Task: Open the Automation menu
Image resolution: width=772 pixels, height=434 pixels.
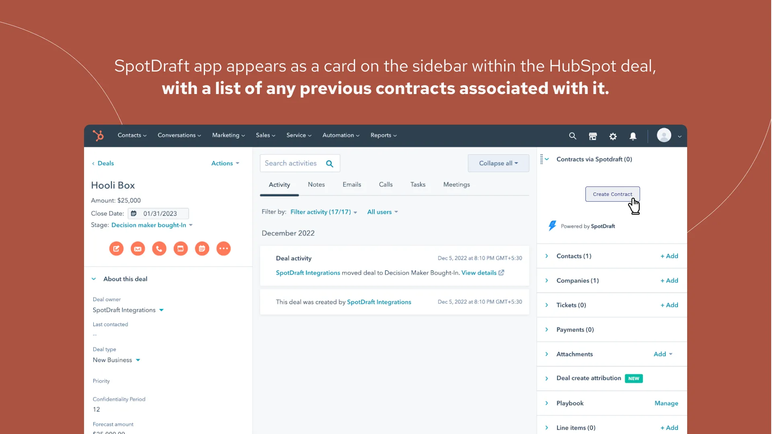Action: 340,135
